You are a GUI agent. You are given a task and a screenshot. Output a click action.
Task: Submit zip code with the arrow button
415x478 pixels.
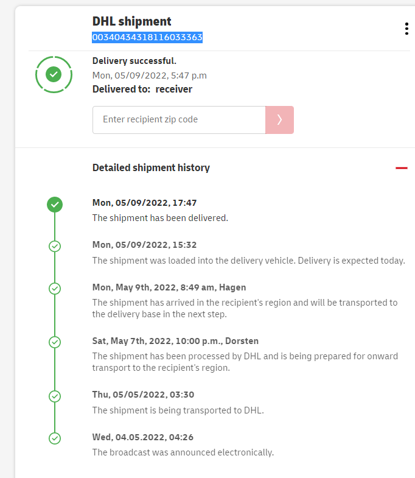[x=279, y=120]
